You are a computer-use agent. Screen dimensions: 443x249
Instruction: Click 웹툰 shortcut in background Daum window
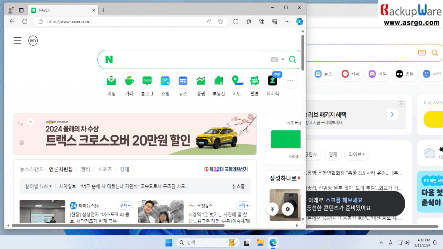coord(405,74)
